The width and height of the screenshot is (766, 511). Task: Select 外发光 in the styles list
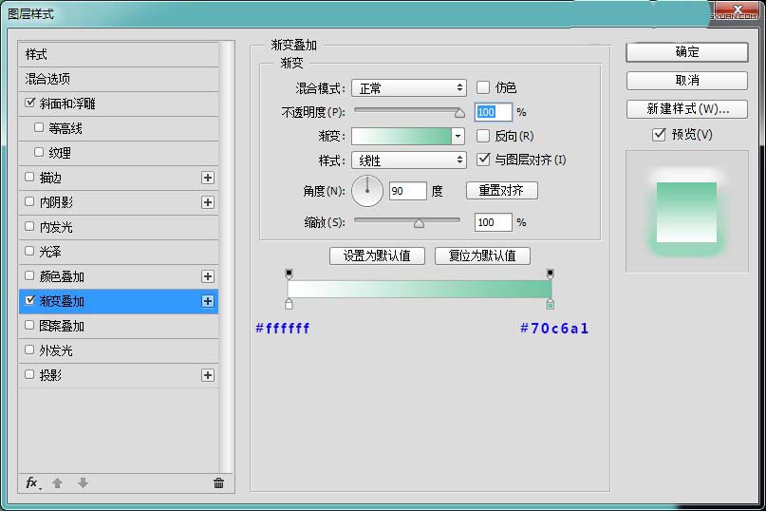coord(55,350)
